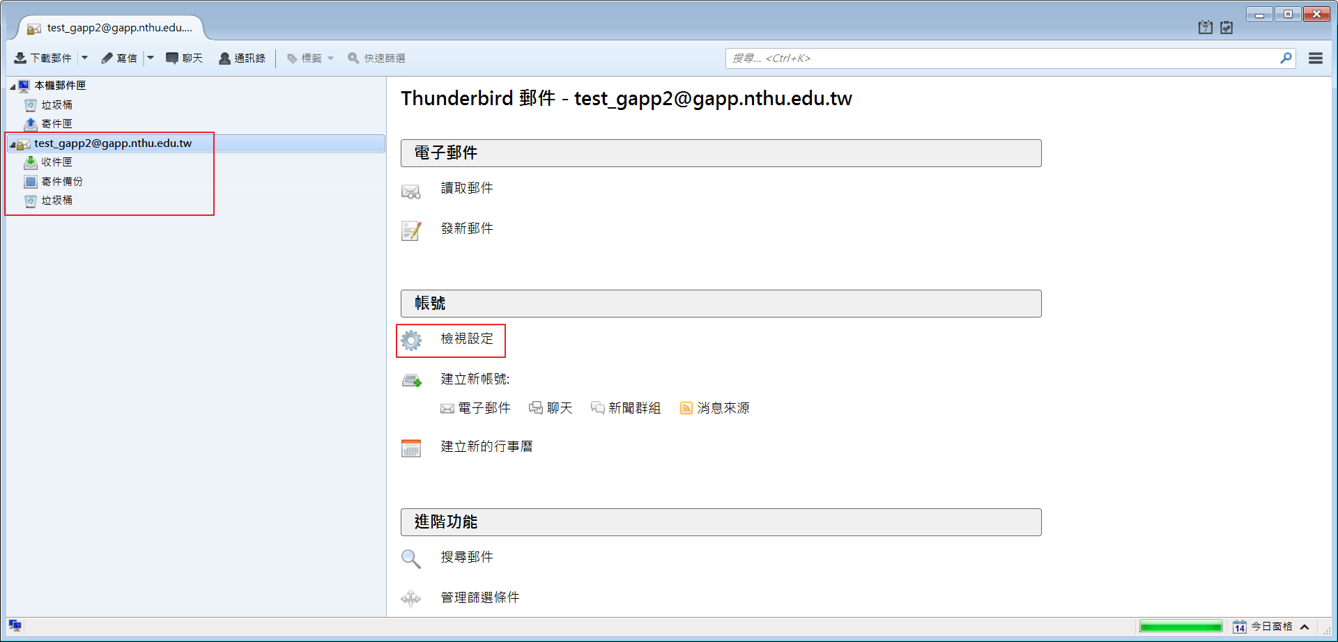Open the 聊天 chat toolbar button

click(185, 58)
